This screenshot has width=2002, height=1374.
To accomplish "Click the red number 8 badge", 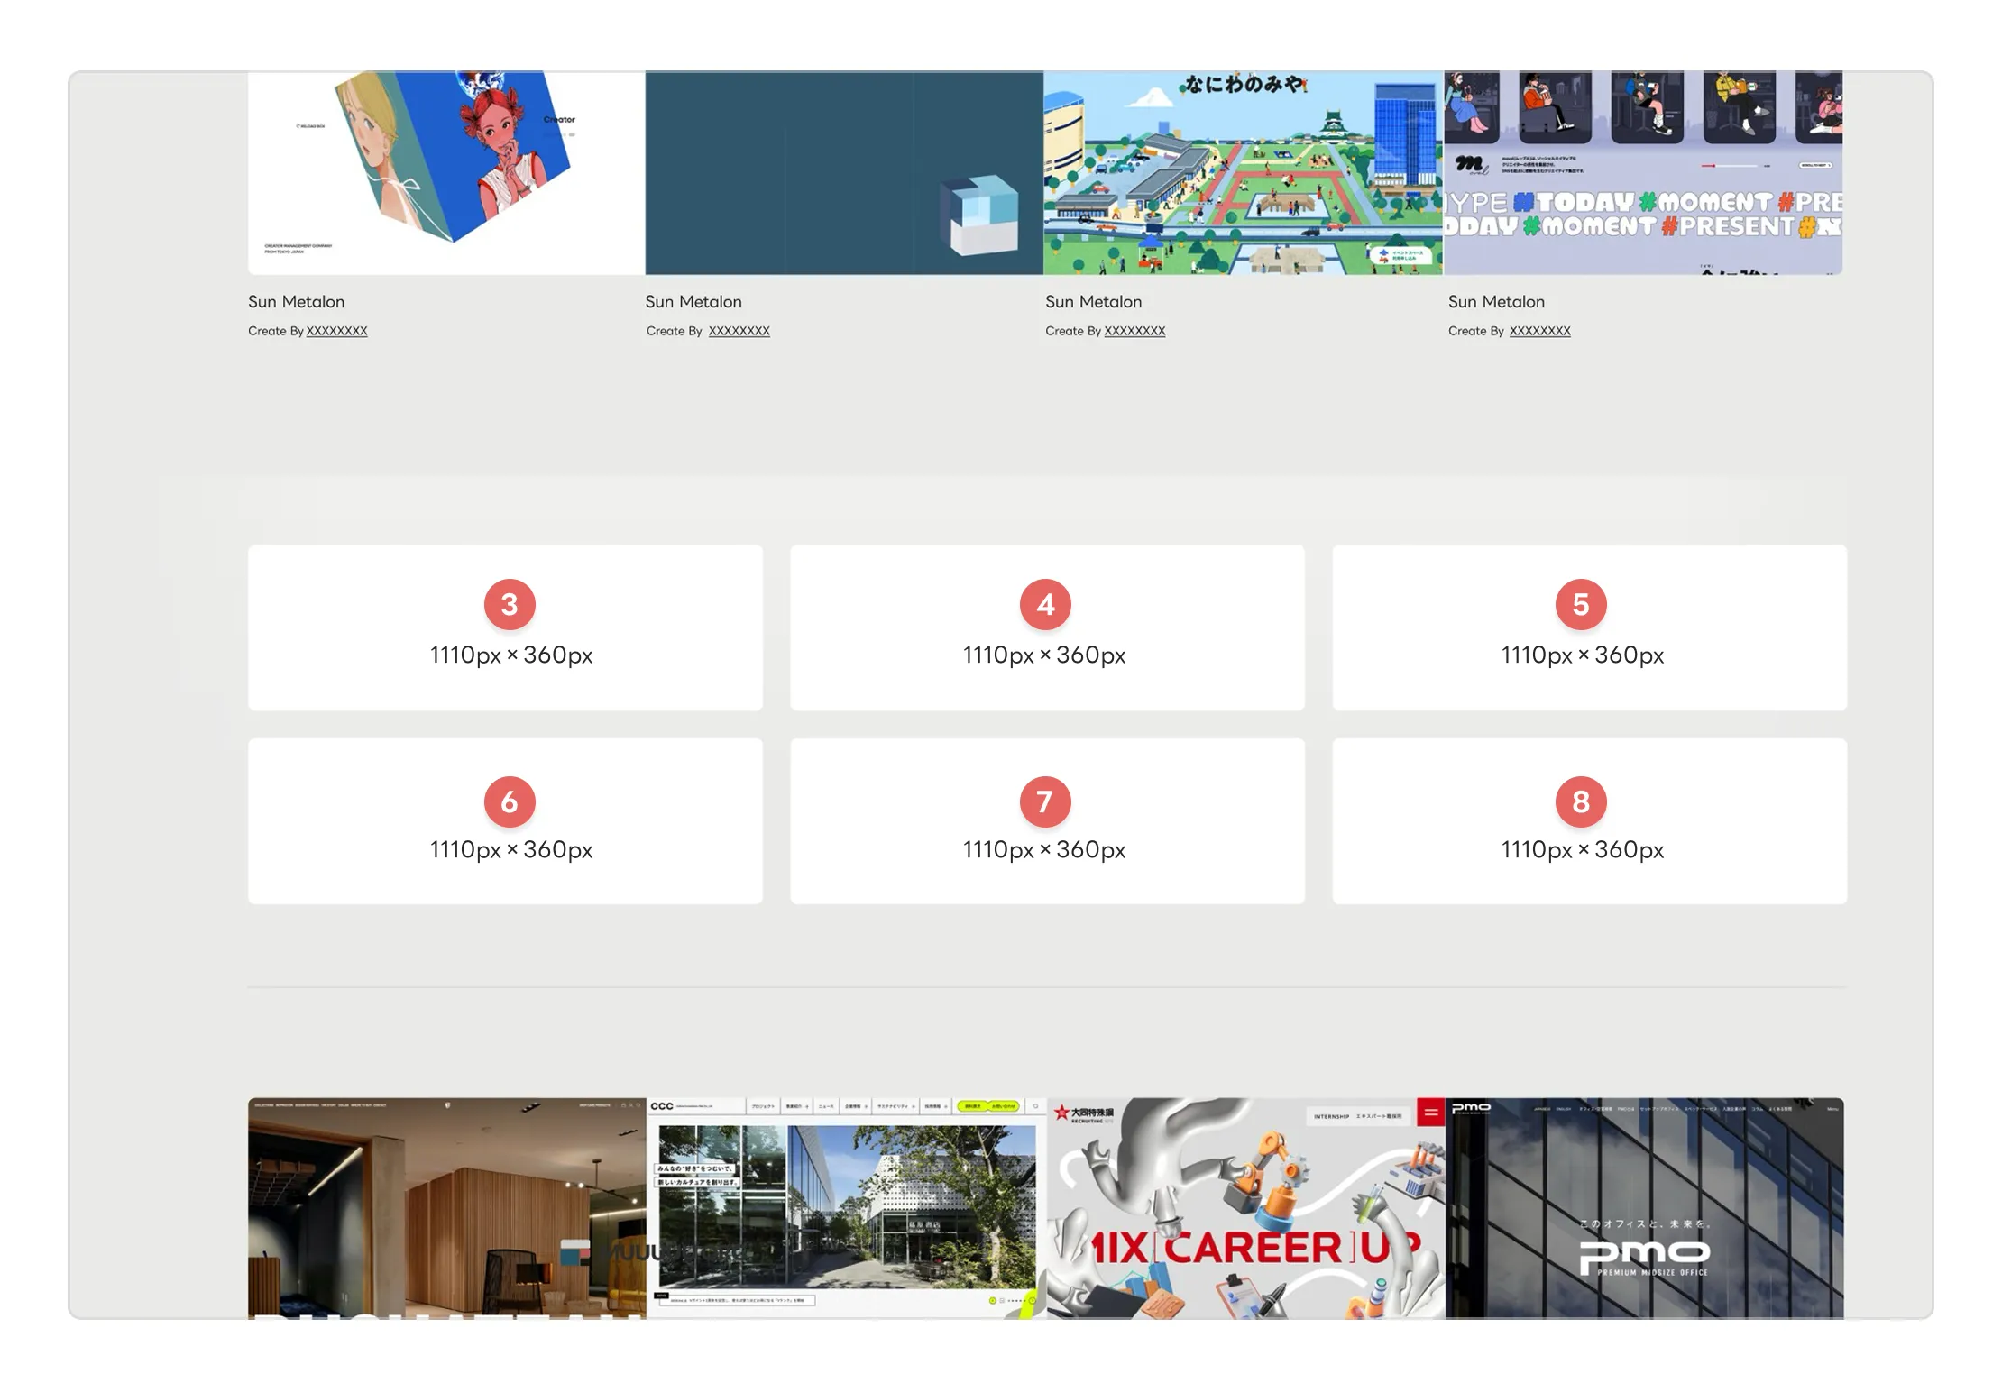I will [x=1580, y=801].
